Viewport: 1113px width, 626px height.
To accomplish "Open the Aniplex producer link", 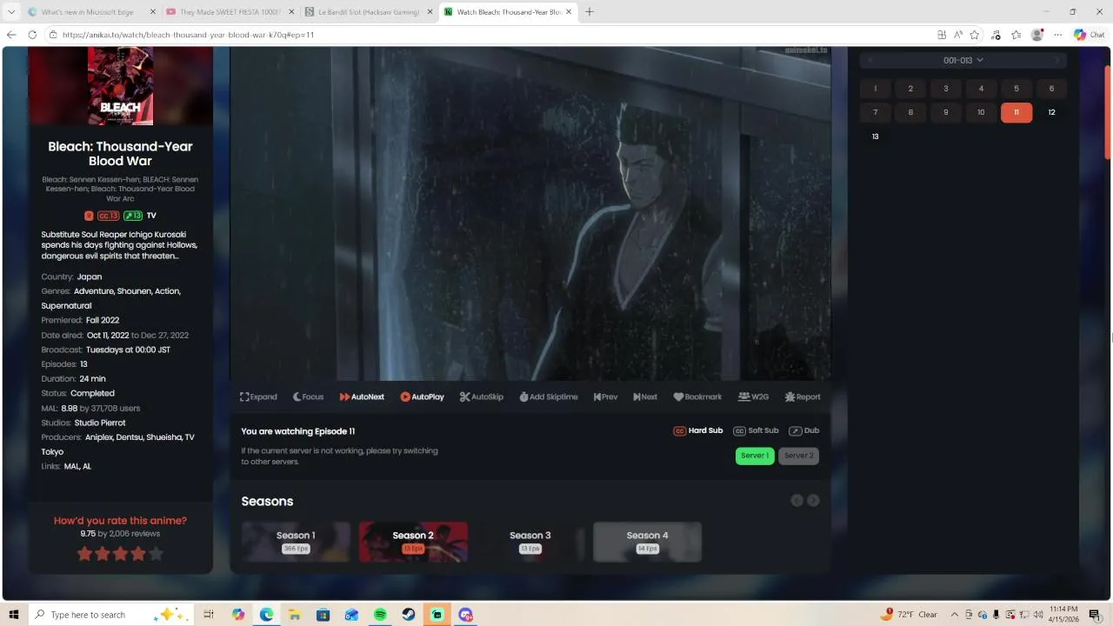I will [x=98, y=437].
